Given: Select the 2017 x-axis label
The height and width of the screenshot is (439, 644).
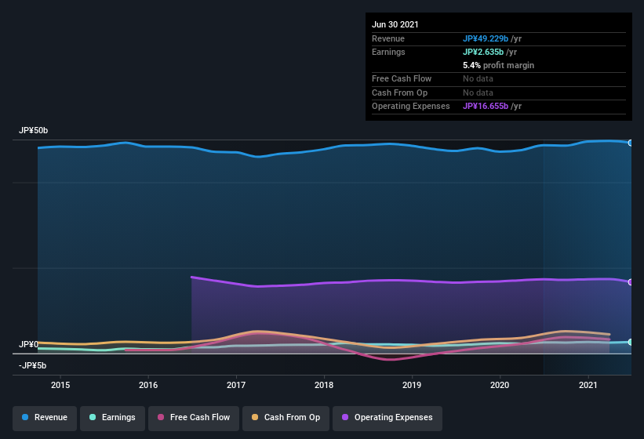Looking at the screenshot, I should coord(236,385).
